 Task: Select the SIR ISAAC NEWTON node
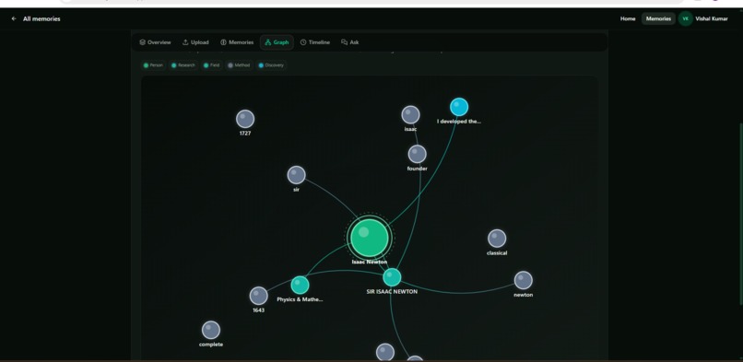(392, 277)
